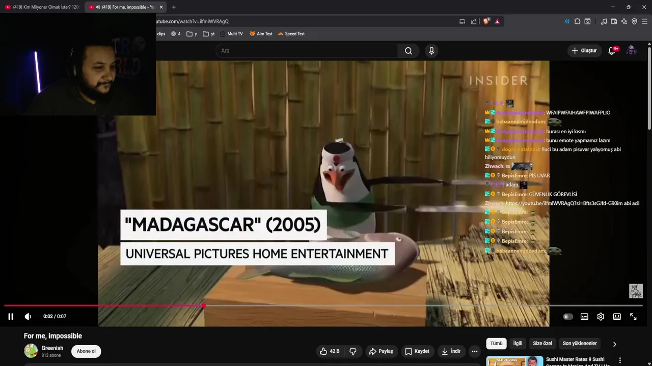Viewport: 652px width, 366px height.
Task: Open the 'Aim Test' bookmark
Action: [261, 34]
